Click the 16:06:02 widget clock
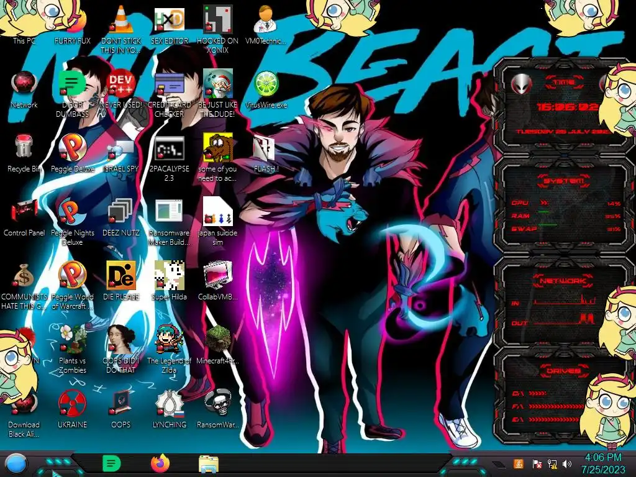 (567, 107)
